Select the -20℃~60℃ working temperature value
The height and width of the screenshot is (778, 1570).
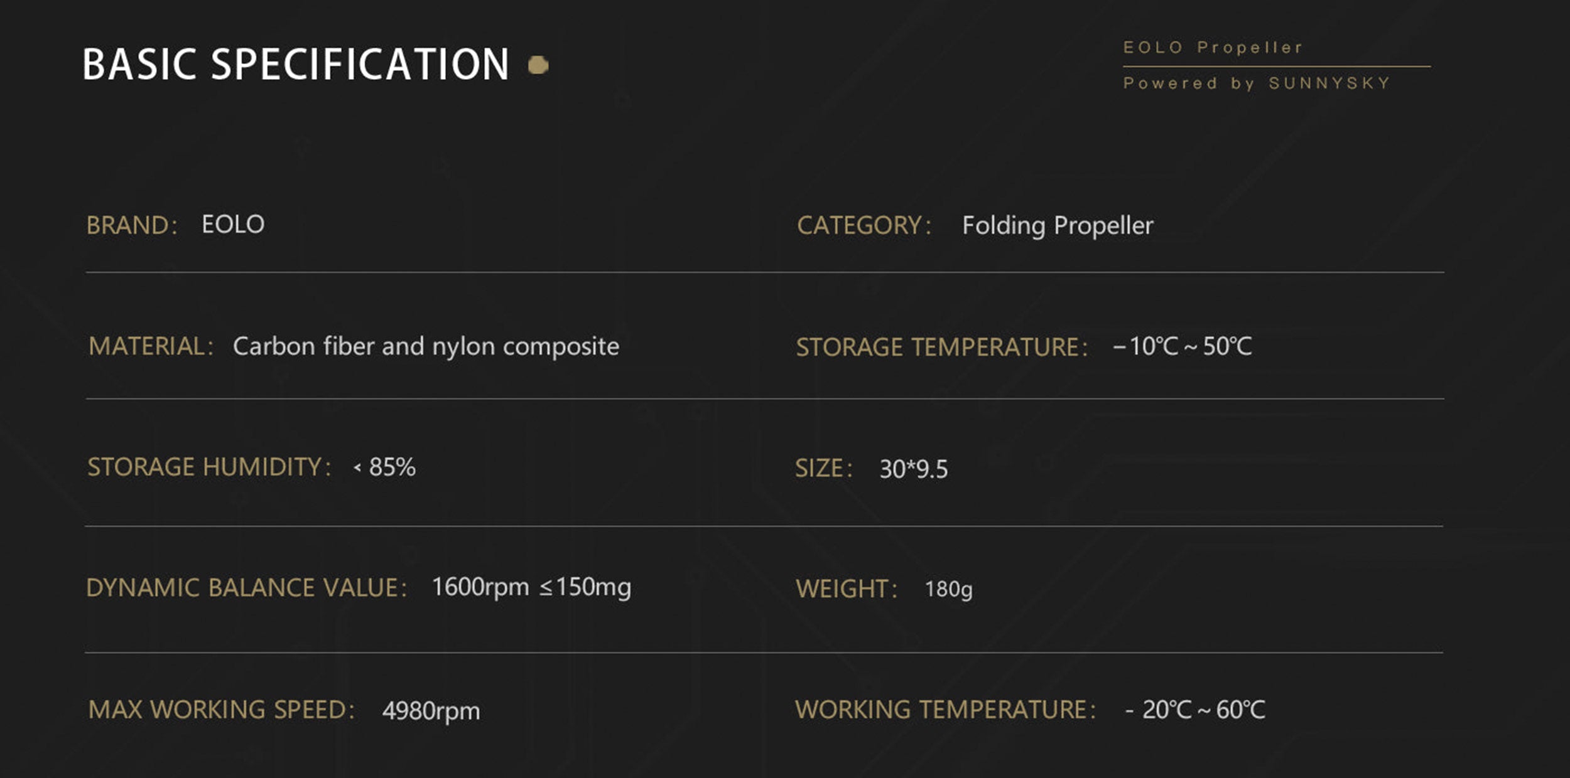click(1195, 710)
